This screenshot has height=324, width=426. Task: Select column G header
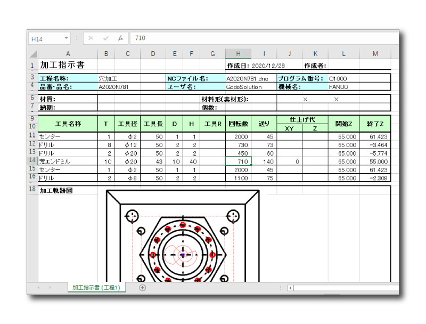click(x=212, y=54)
